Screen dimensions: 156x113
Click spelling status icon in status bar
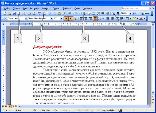120,110
